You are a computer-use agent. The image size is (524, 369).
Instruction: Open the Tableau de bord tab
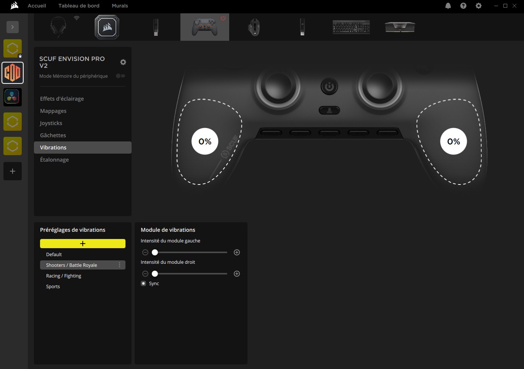coord(79,6)
